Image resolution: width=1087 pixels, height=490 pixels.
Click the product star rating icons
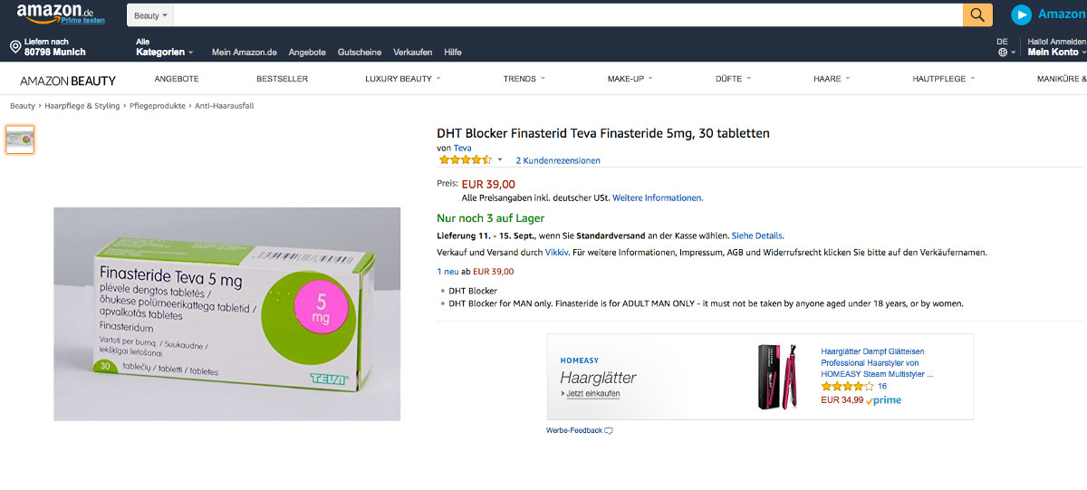pos(465,160)
